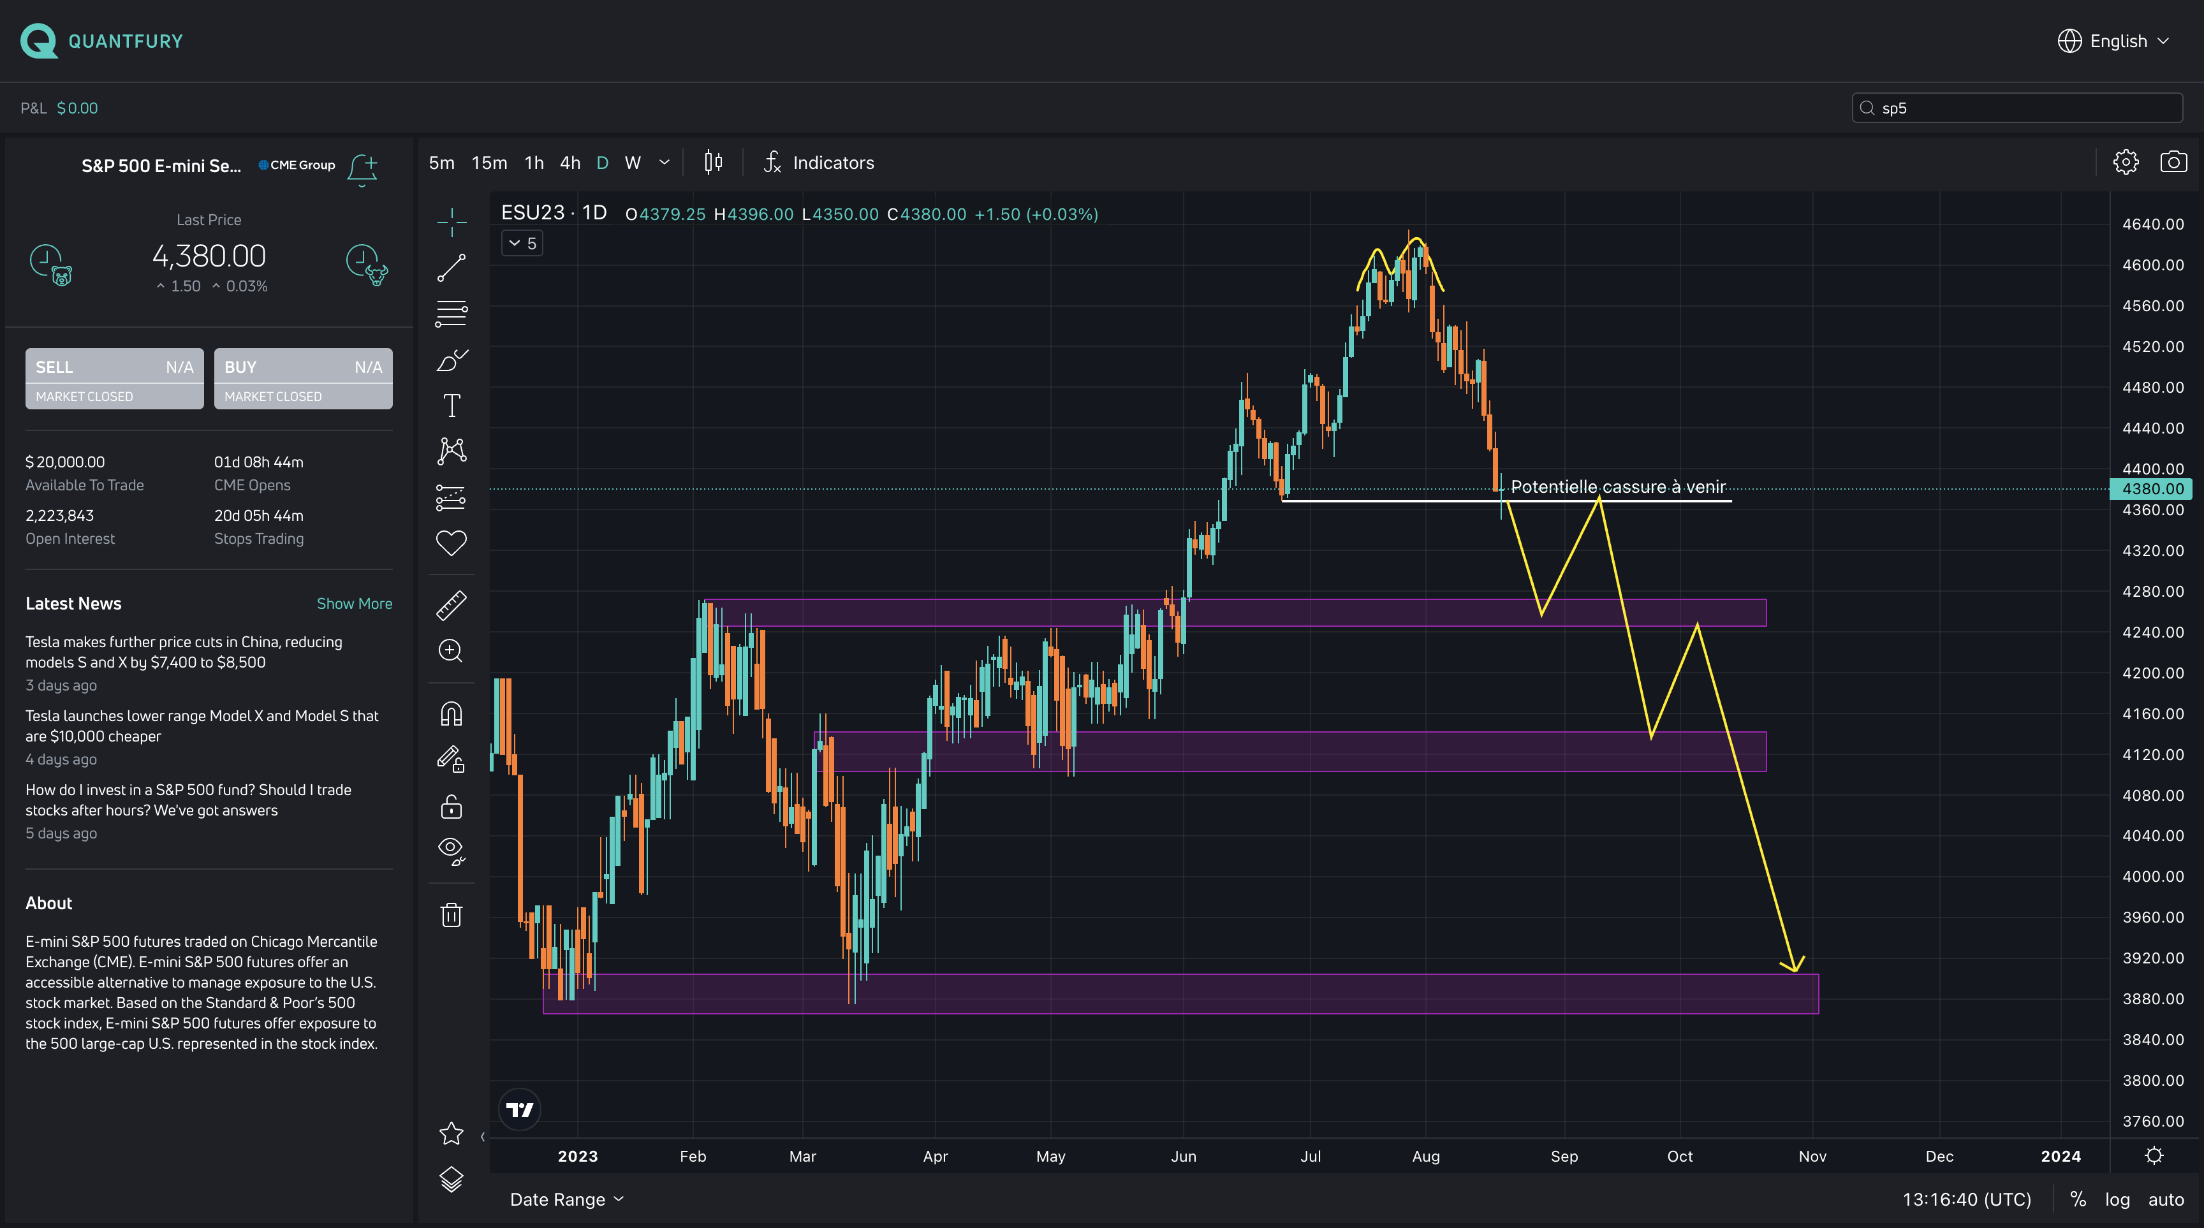Expand more timeframes chevron after W

(x=664, y=163)
